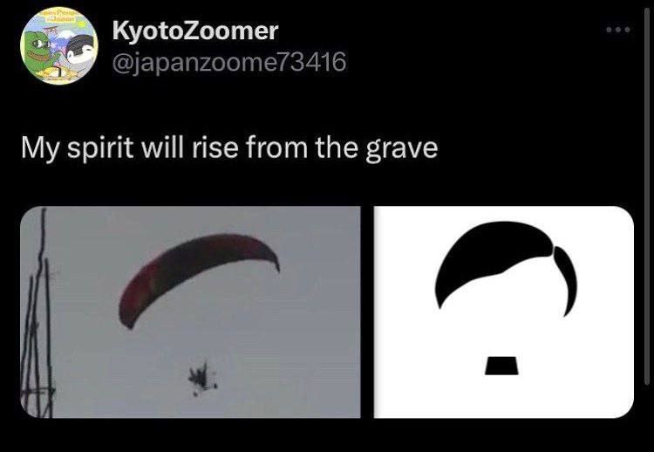The height and width of the screenshot is (452, 654).
Task: Open the three-dot more options menu
Action: (618, 30)
